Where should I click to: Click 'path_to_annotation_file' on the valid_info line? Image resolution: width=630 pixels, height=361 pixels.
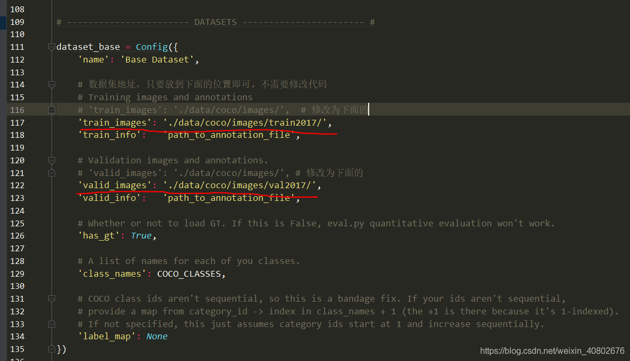(x=228, y=198)
